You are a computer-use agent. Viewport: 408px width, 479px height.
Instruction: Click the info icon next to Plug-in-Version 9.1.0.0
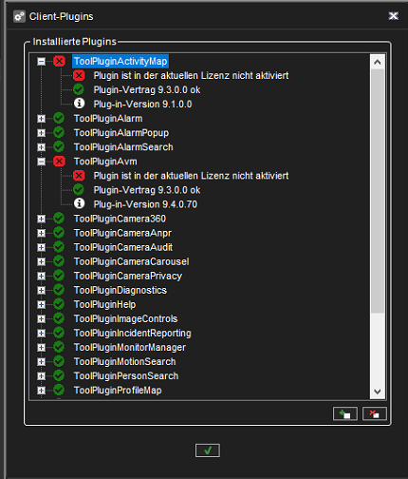pyautogui.click(x=79, y=104)
